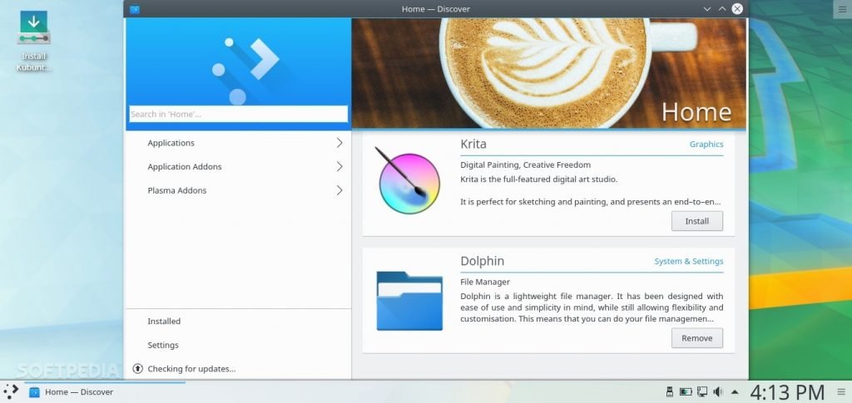Click the battery status tray icon
852x403 pixels.
(686, 391)
